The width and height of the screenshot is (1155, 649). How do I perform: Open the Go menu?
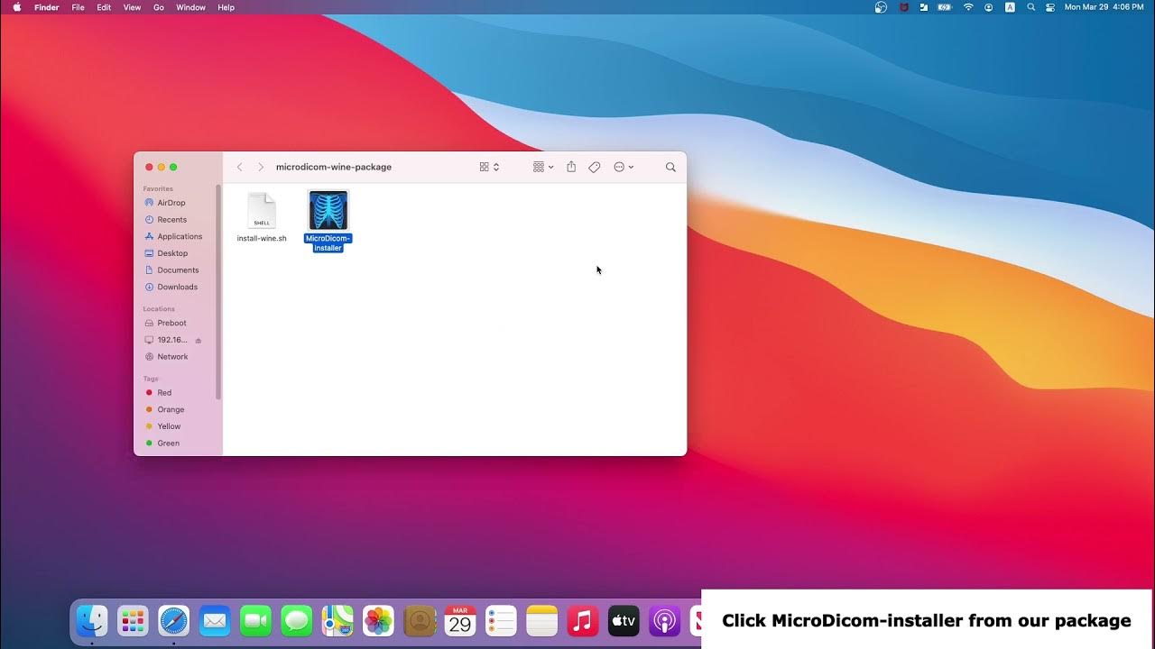pos(159,7)
